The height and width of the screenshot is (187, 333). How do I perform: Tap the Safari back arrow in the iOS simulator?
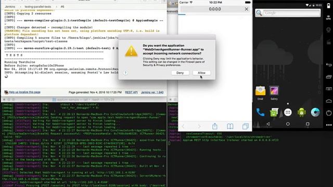point(183,126)
